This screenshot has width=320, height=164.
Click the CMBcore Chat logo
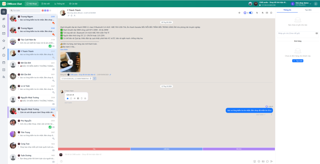(13, 4)
